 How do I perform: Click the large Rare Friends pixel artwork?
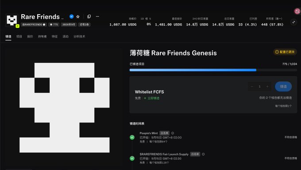[x=65, y=108]
